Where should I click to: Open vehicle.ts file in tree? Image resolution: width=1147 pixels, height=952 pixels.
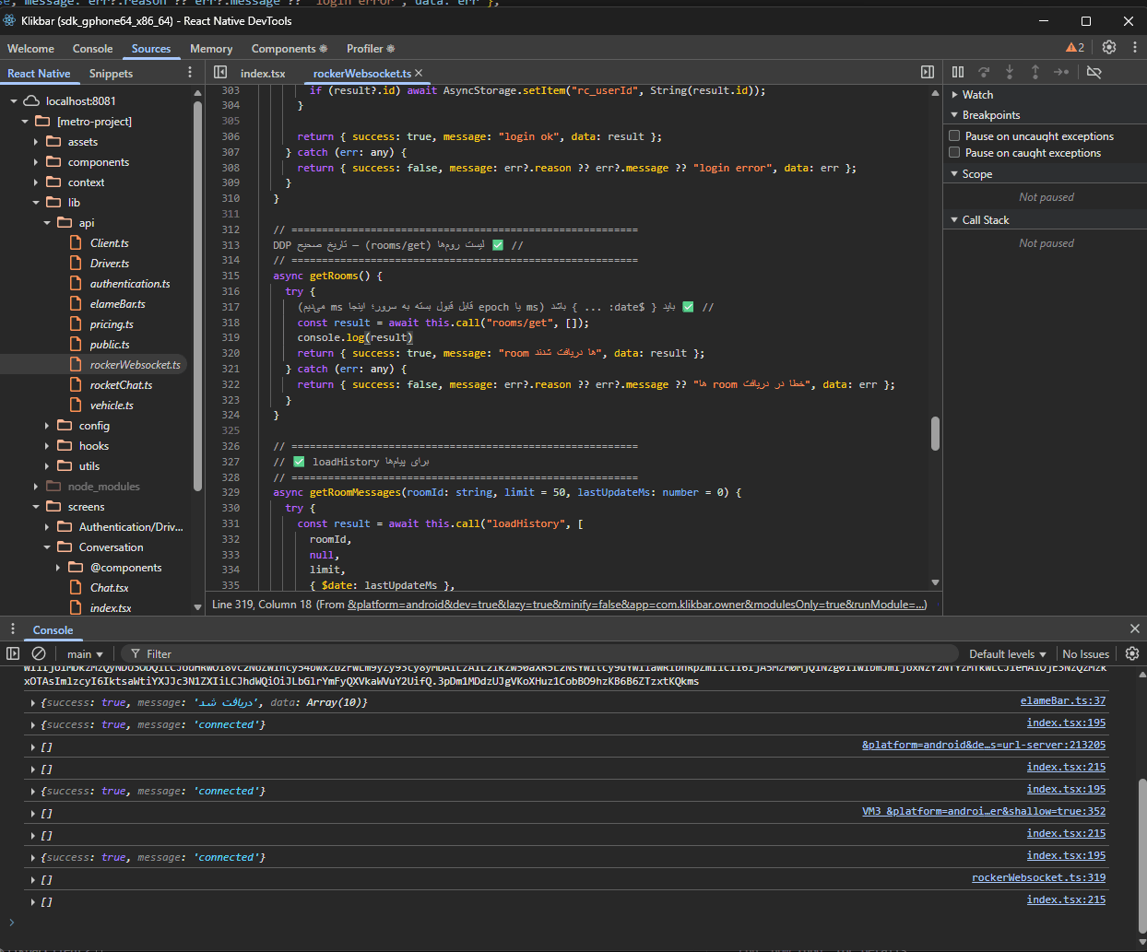click(x=112, y=405)
